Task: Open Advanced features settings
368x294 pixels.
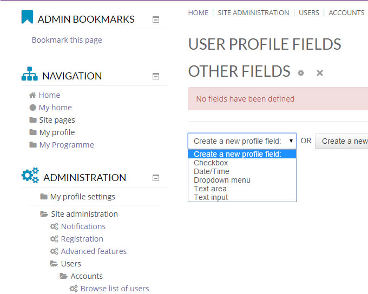Action: click(94, 251)
